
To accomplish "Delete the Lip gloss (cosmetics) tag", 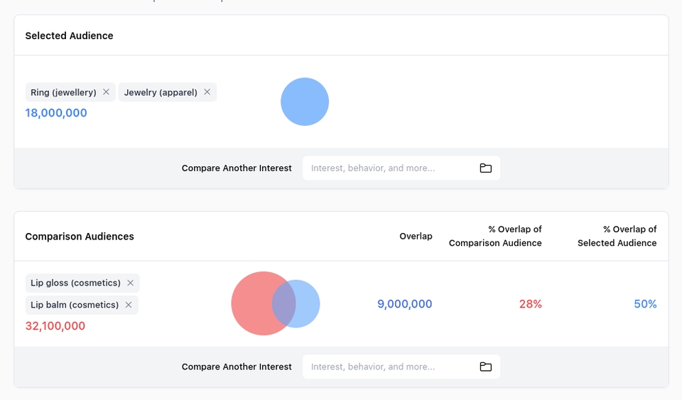I will (x=130, y=283).
